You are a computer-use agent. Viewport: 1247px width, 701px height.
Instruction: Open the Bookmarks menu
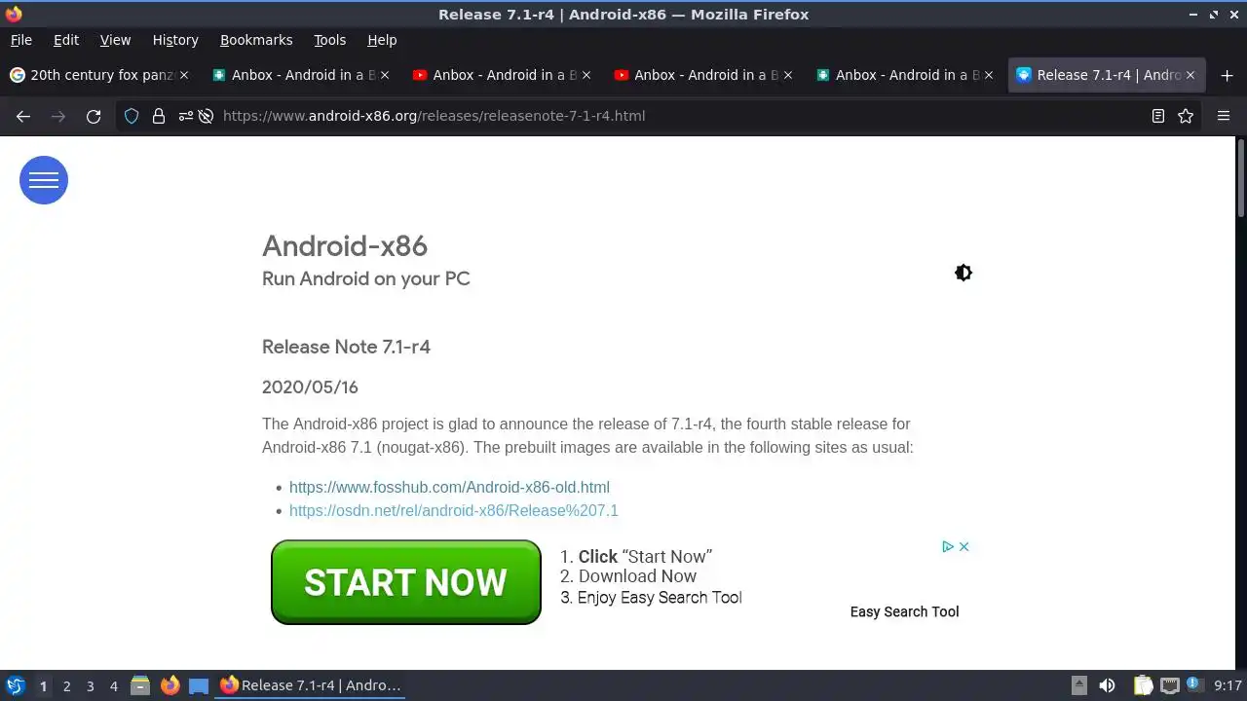pos(256,40)
